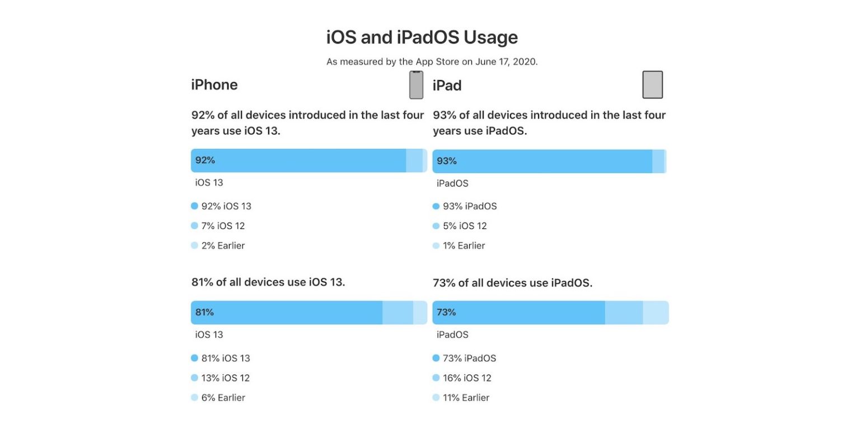Click the 93% iPadOS bar segment
860x430 pixels.
coord(542,161)
